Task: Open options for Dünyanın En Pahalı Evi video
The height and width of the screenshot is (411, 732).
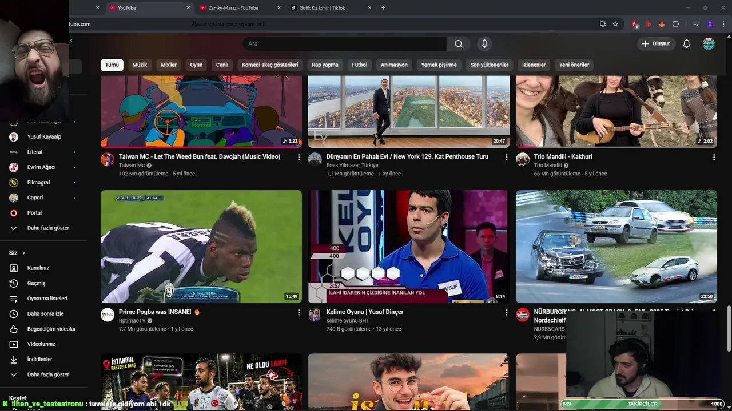Action: tap(506, 156)
